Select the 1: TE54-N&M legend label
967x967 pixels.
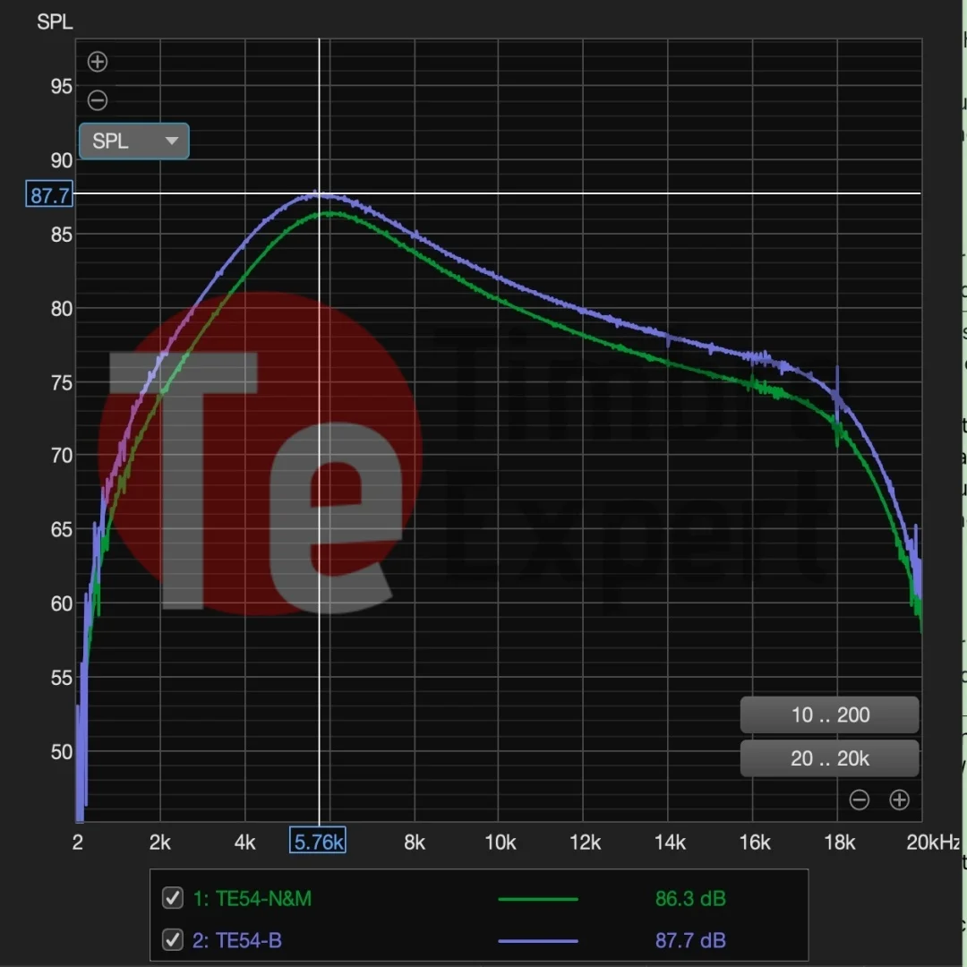(252, 899)
